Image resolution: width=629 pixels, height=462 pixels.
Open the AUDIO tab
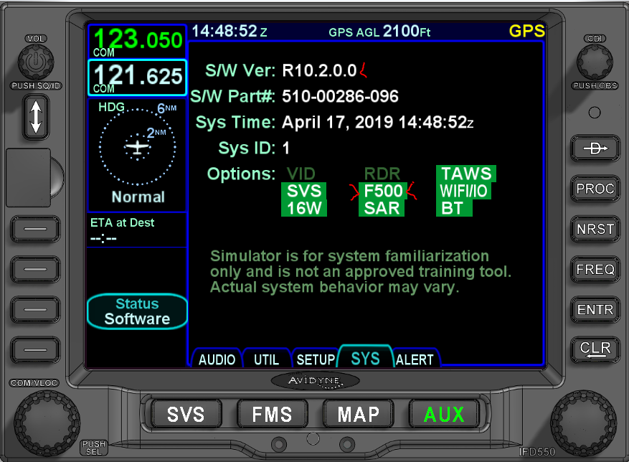(217, 358)
